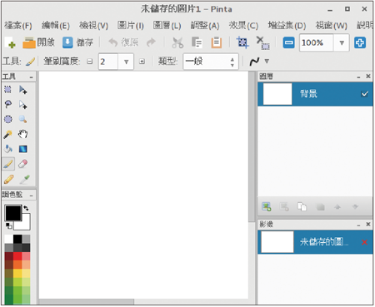375x307 pixels.
Task: Create a new image with the plus-page icon
Action: coord(10,42)
